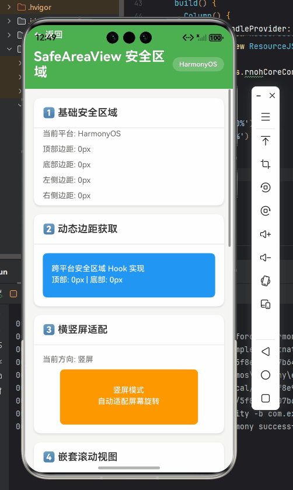This screenshot has width=293, height=490.
Task: Tap the 当前平台: HarmonyOS line
Action: point(82,134)
